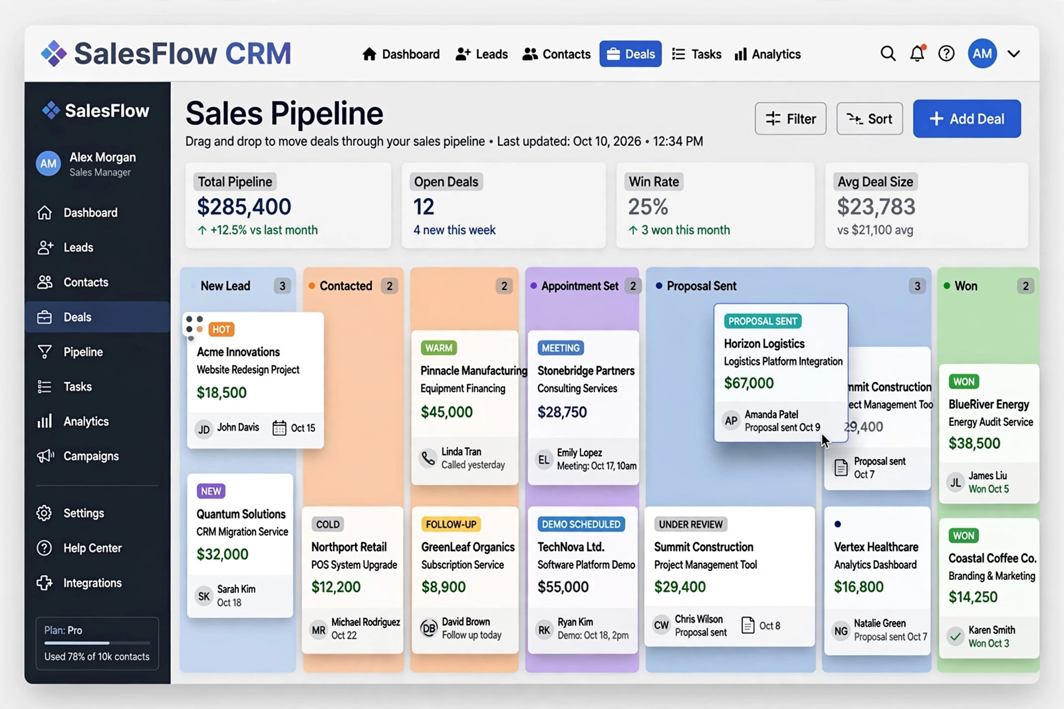
Task: Click sidebar Deals briefcase icon
Action: tap(45, 317)
